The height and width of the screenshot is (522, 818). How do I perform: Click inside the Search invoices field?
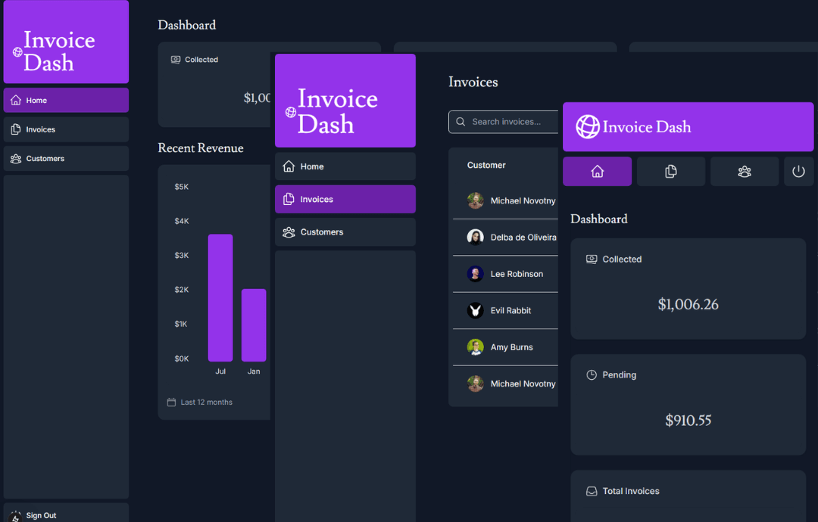[x=507, y=122]
